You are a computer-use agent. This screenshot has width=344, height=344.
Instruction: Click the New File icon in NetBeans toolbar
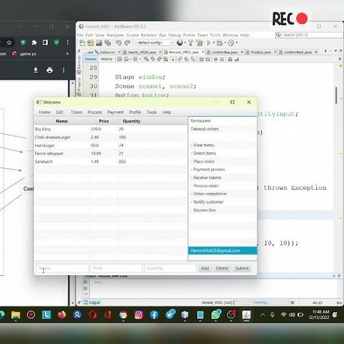tap(82, 43)
